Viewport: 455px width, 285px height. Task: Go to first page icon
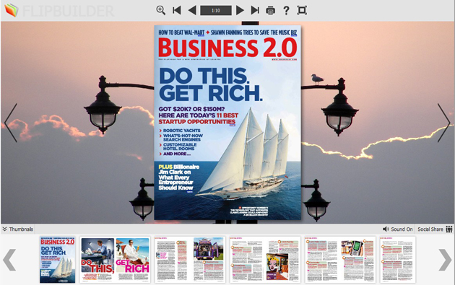click(x=177, y=10)
